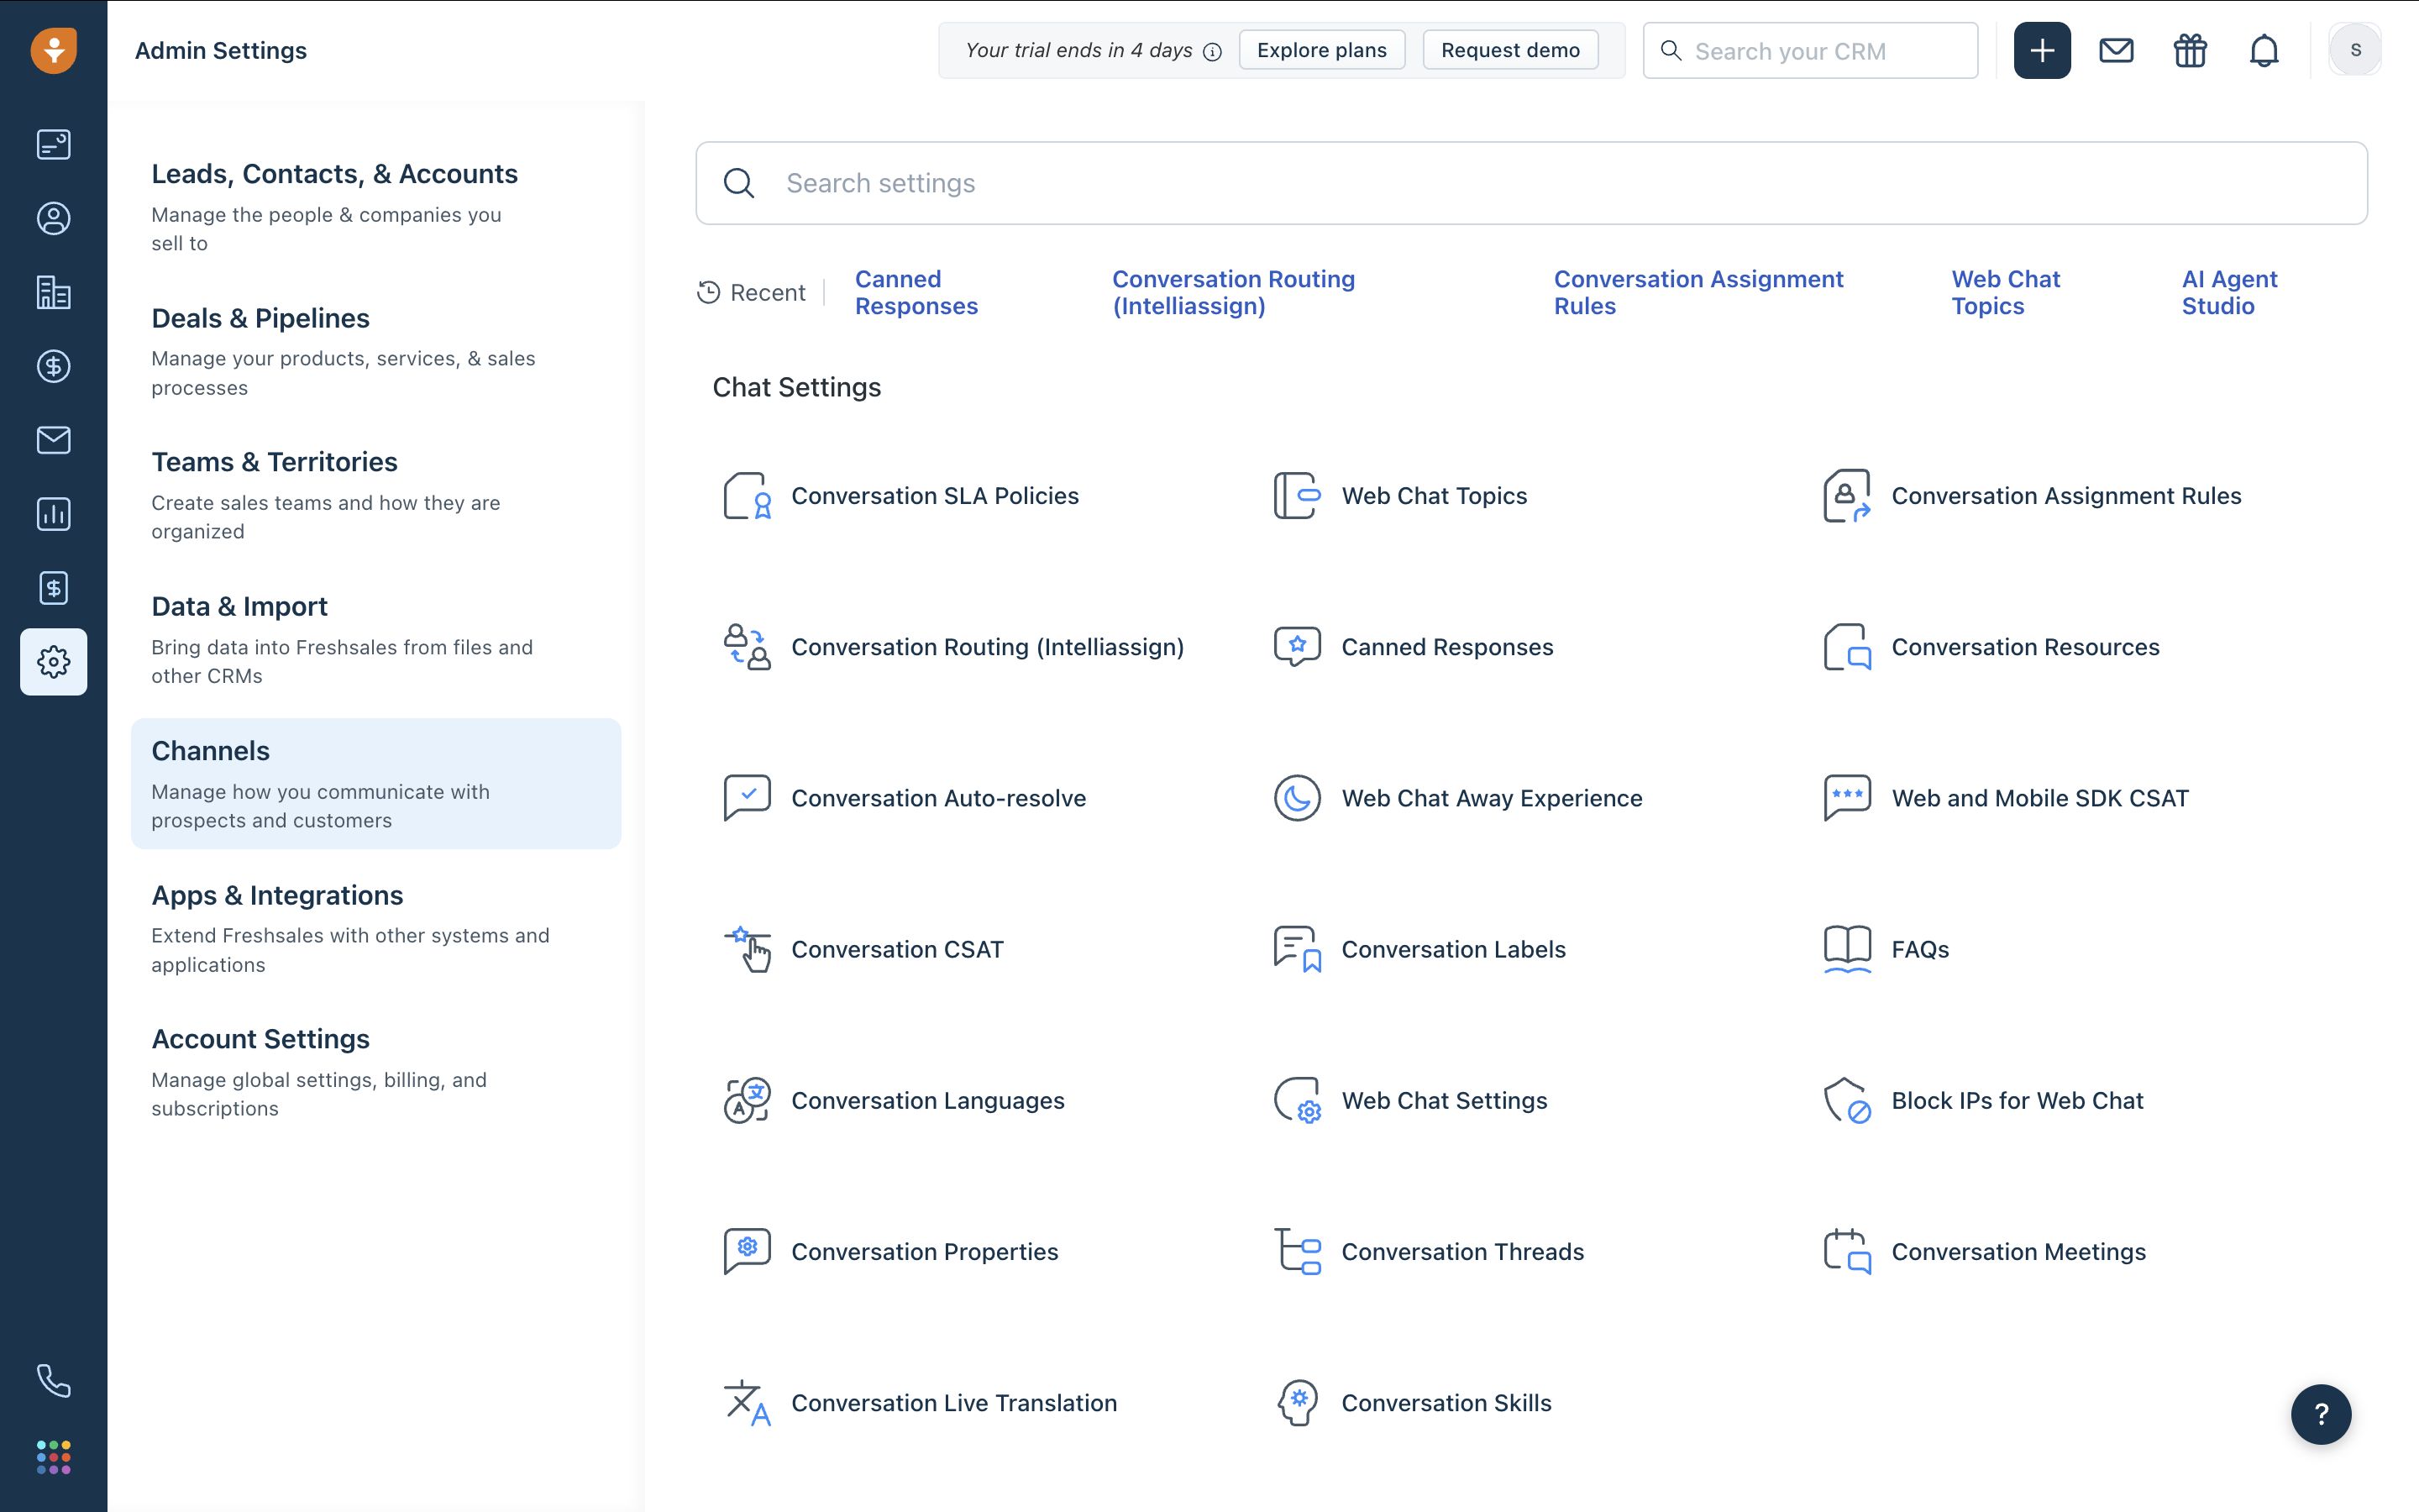Click the Conversation CSAT star-hand icon
This screenshot has width=2419, height=1512.
747,949
